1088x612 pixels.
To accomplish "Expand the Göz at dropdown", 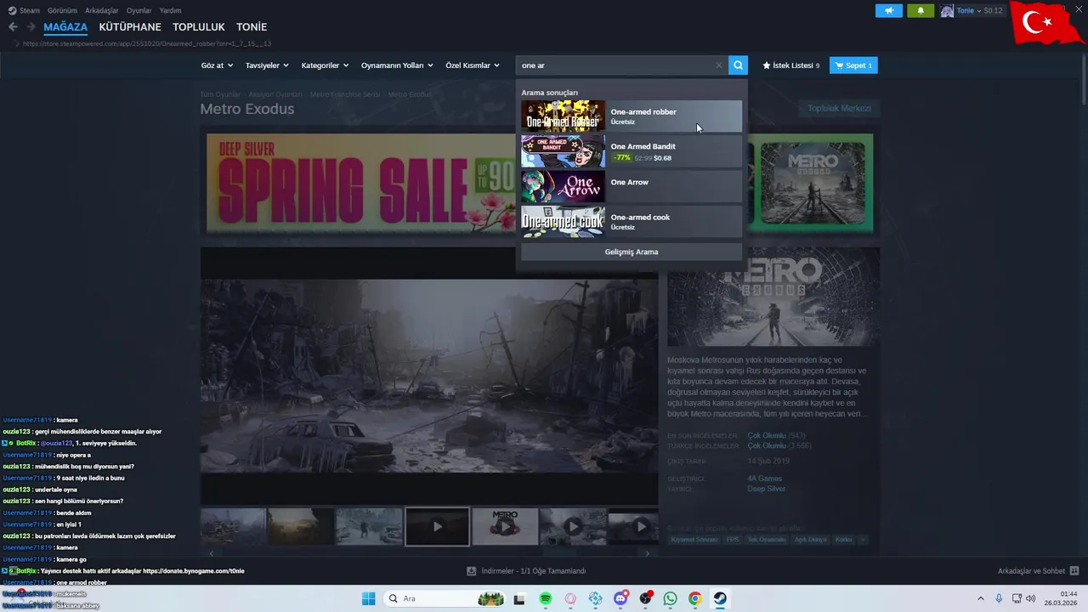I will click(x=217, y=65).
